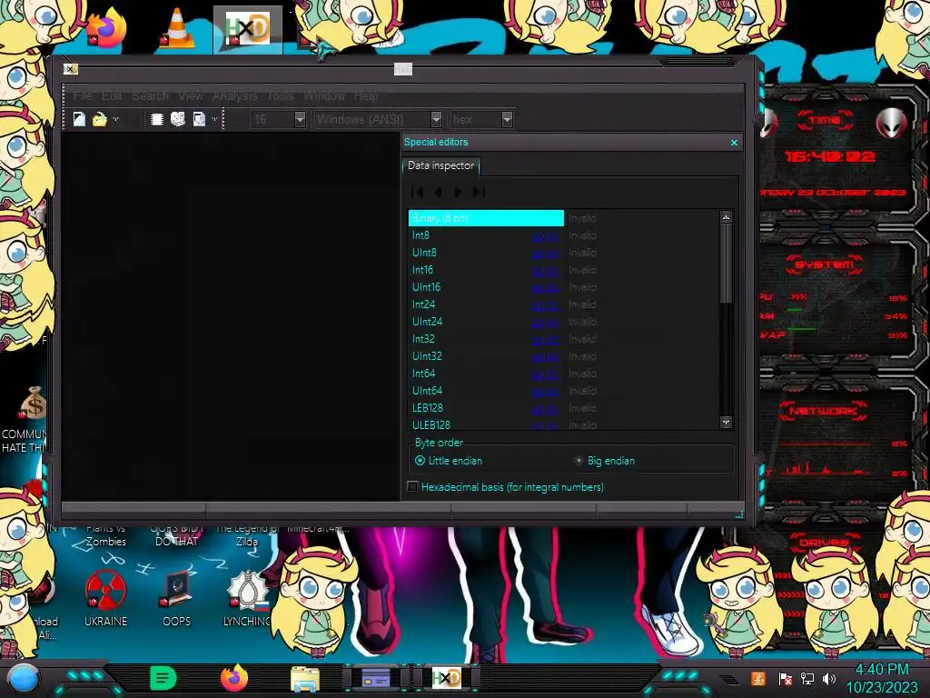Click the go to link for Int8
930x698 pixels.
click(x=545, y=236)
